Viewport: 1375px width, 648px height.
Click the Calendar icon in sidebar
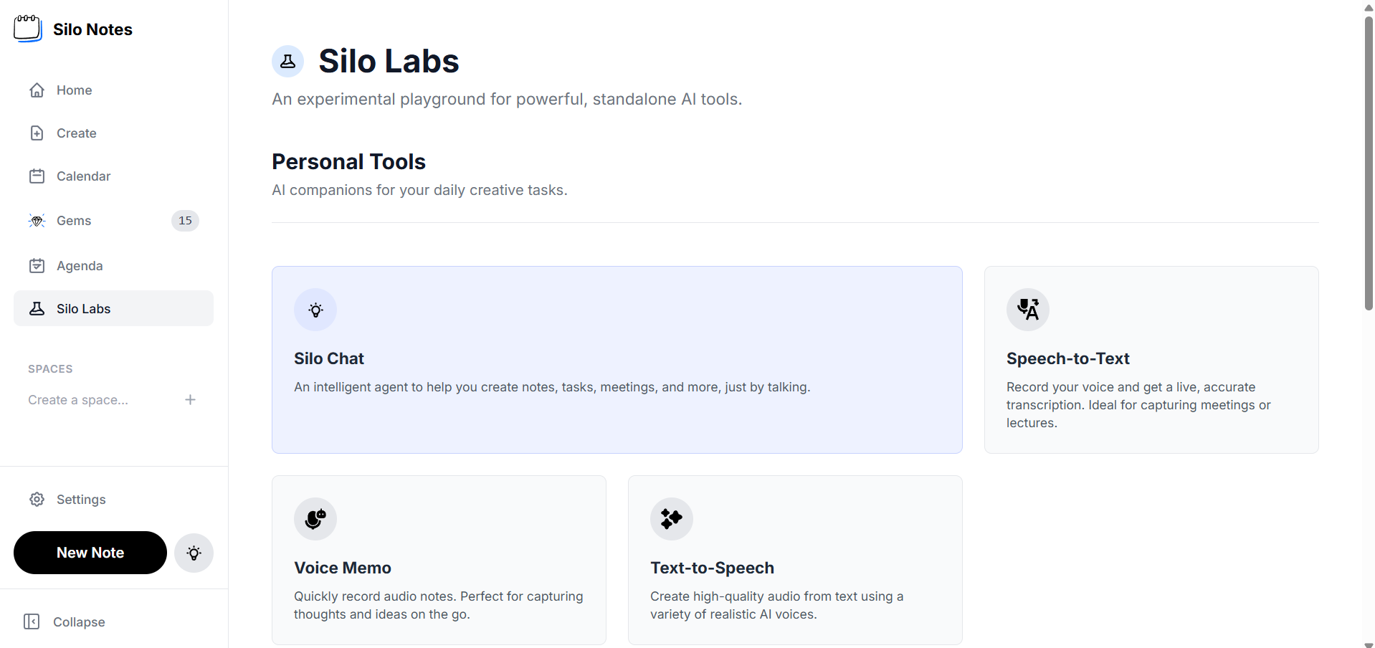coord(37,176)
